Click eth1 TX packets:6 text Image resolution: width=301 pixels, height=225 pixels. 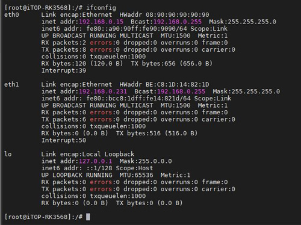[x=64, y=119]
